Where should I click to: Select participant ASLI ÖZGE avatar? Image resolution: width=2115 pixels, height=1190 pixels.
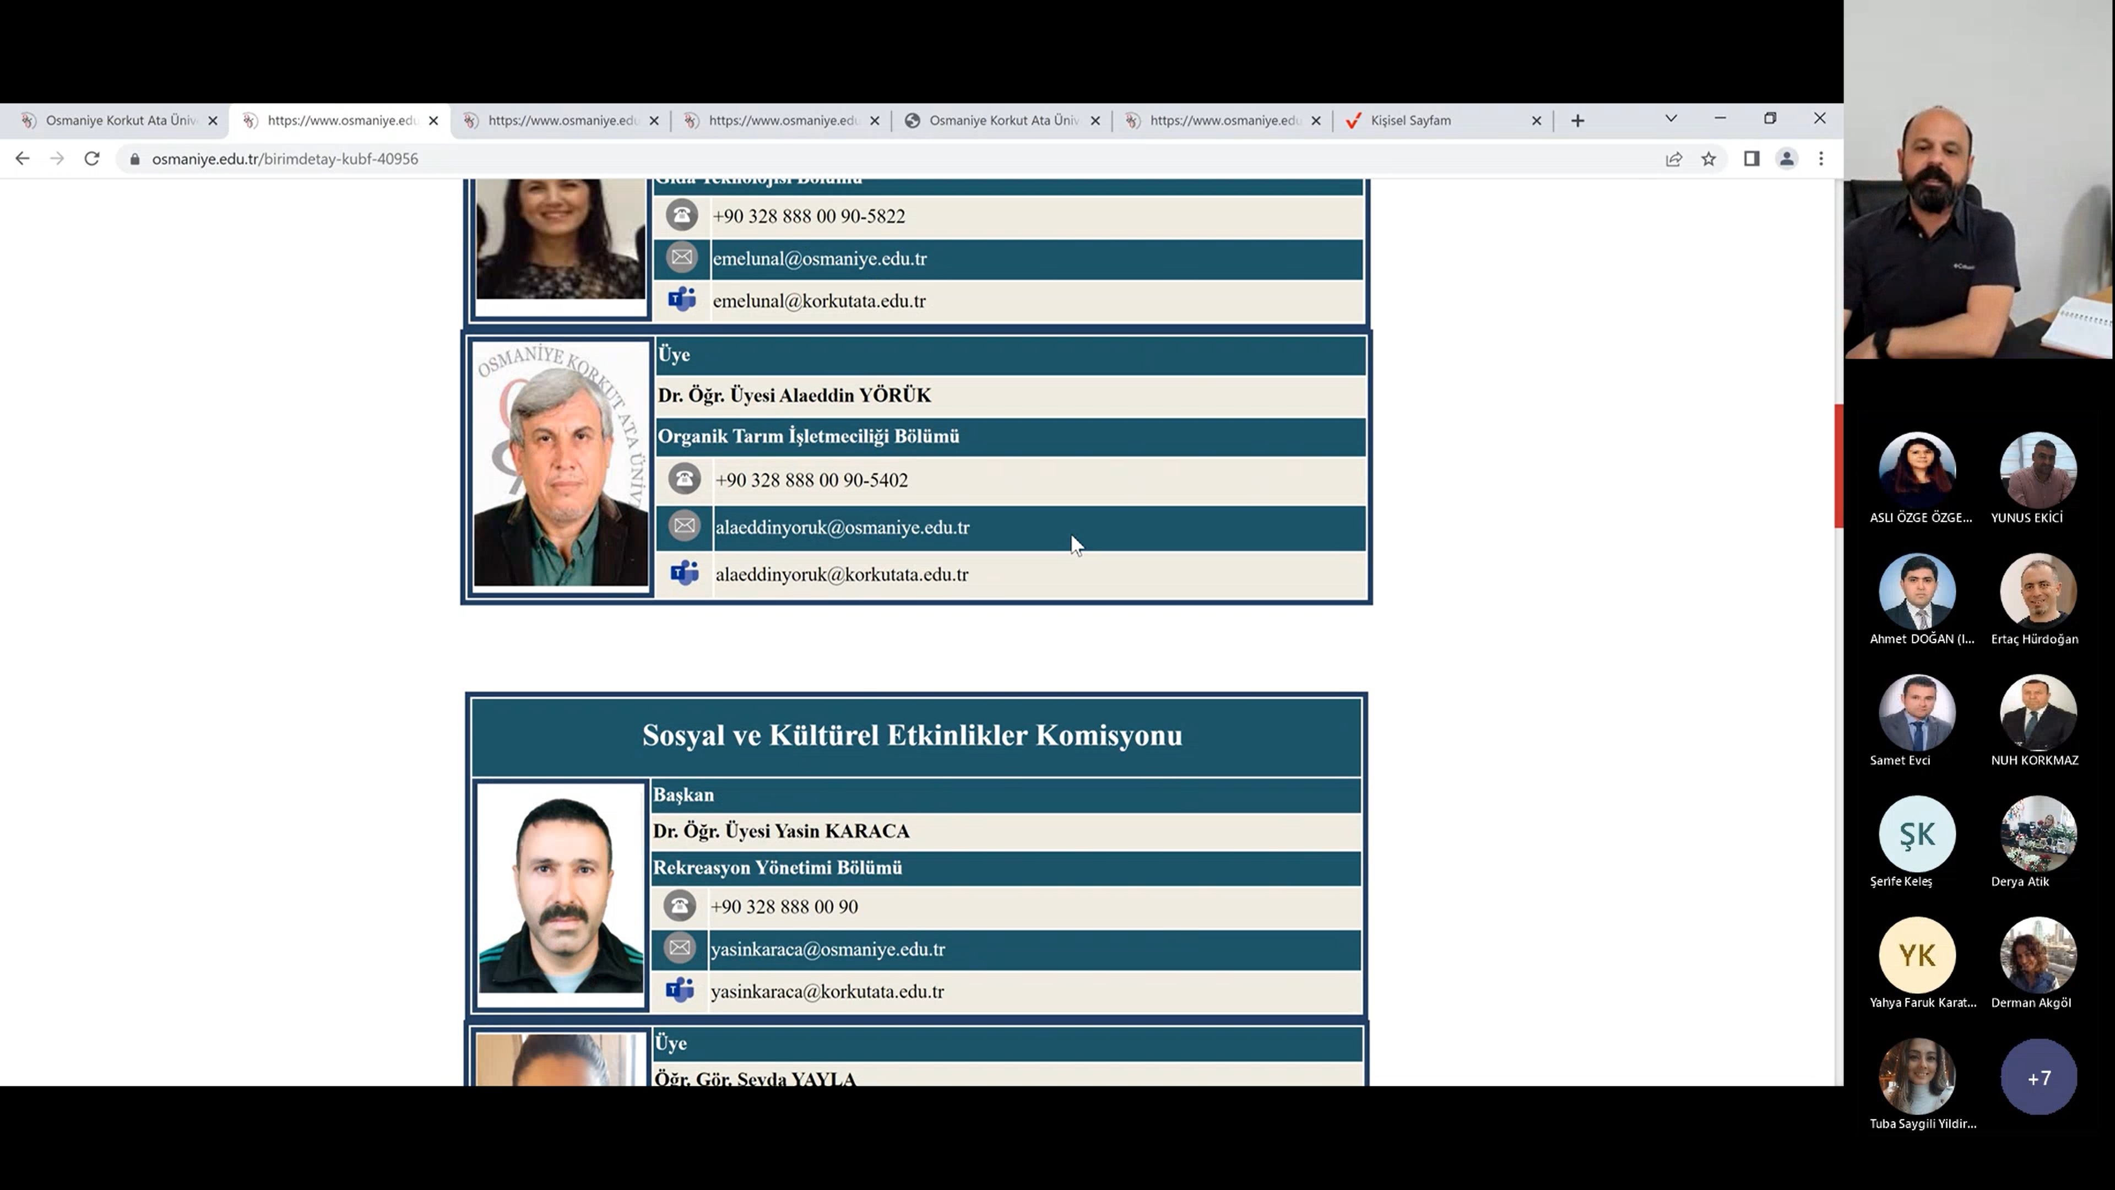coord(1917,470)
